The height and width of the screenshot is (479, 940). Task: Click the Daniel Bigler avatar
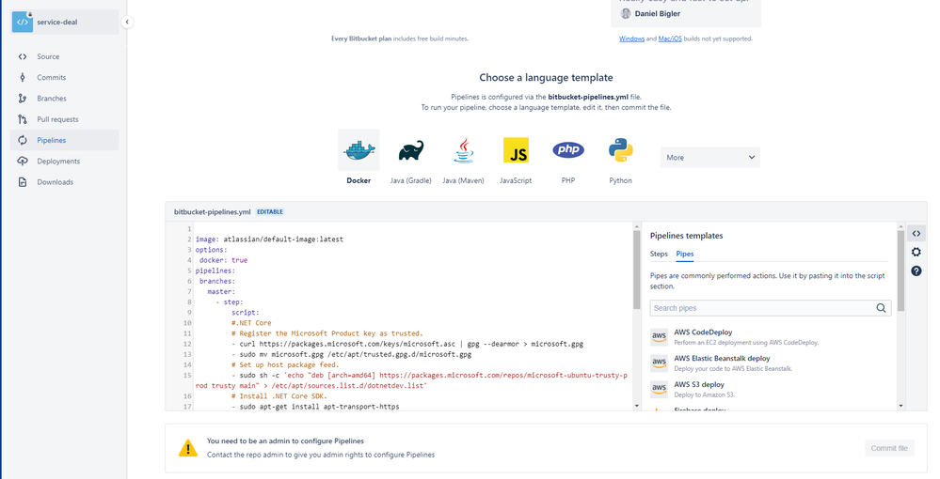point(626,14)
